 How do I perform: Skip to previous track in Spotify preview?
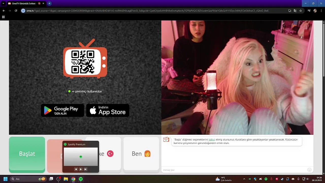point(76,169)
